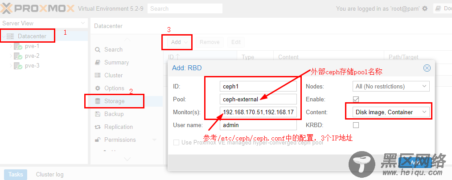
Task: Click the Pool input field
Action: pos(258,99)
